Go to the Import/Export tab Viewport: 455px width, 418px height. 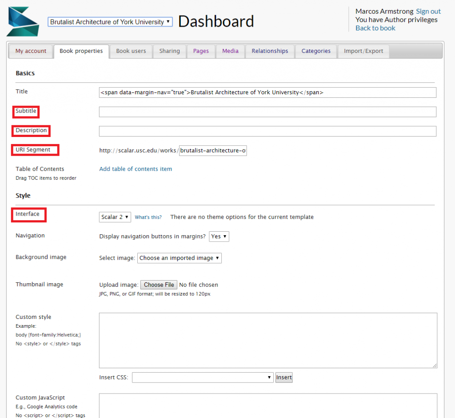(x=363, y=51)
